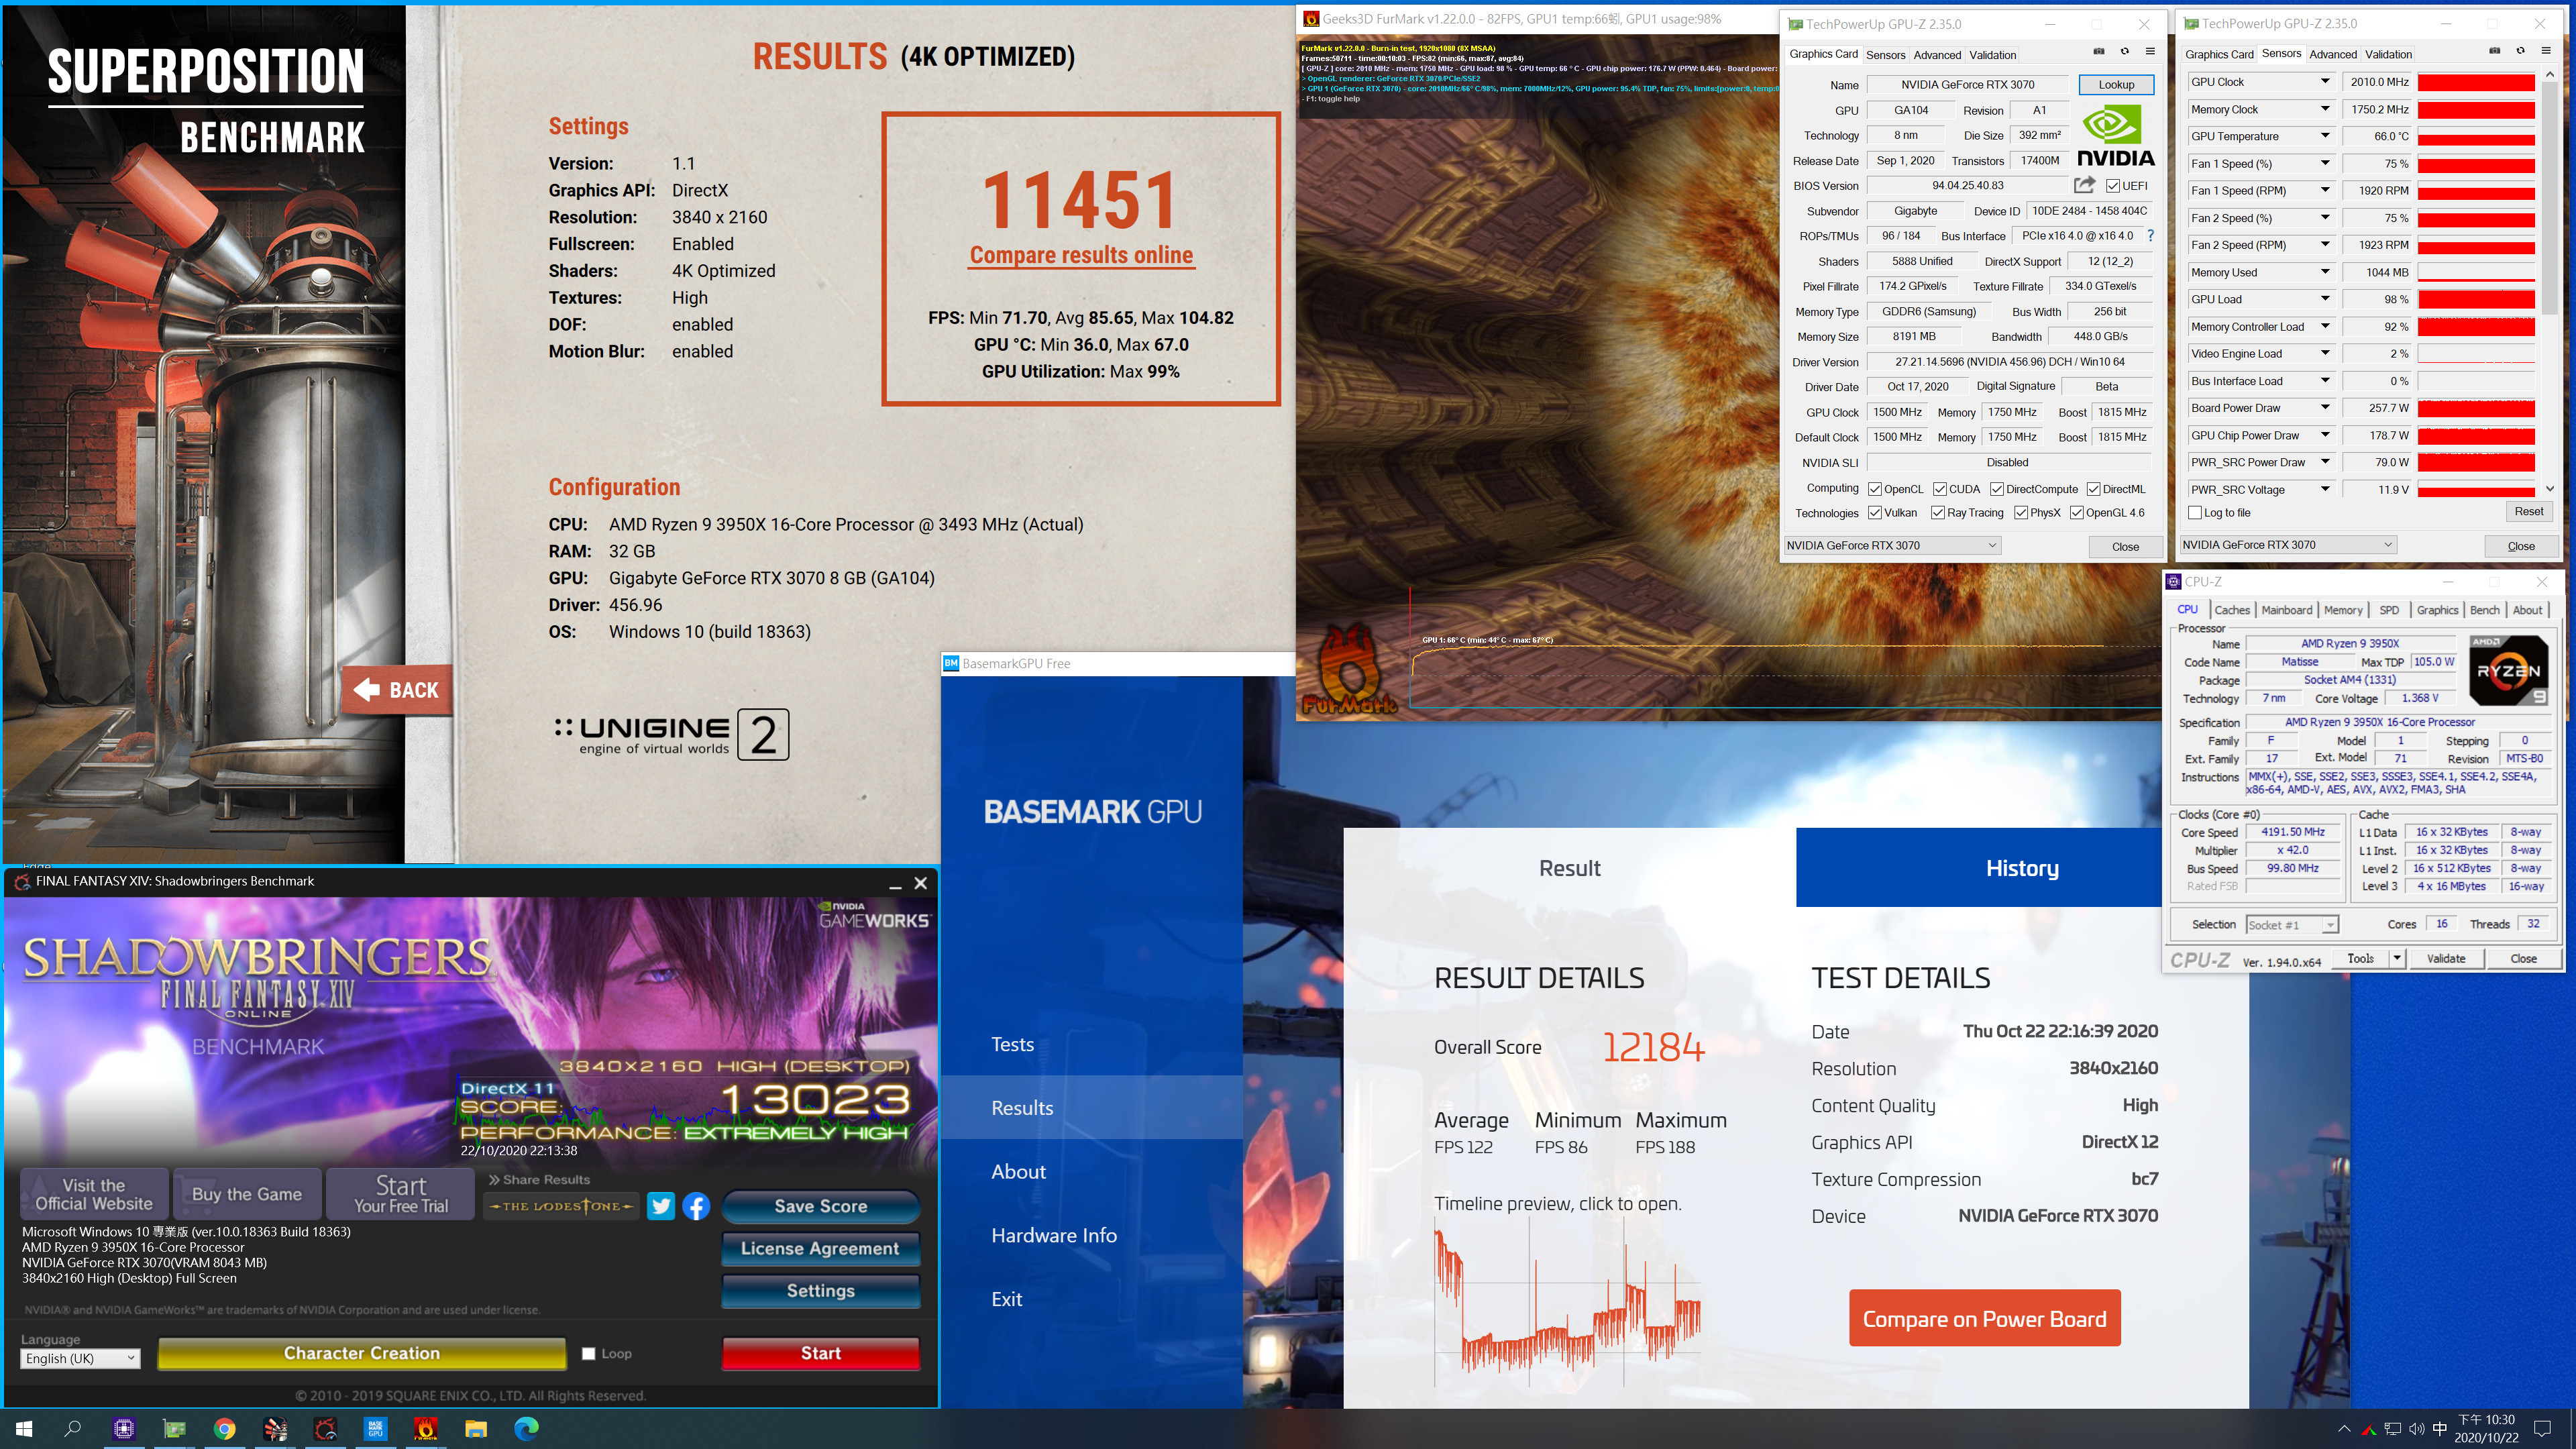Click Compare results online in Superposition
This screenshot has width=2576, height=1449.
1081,255
